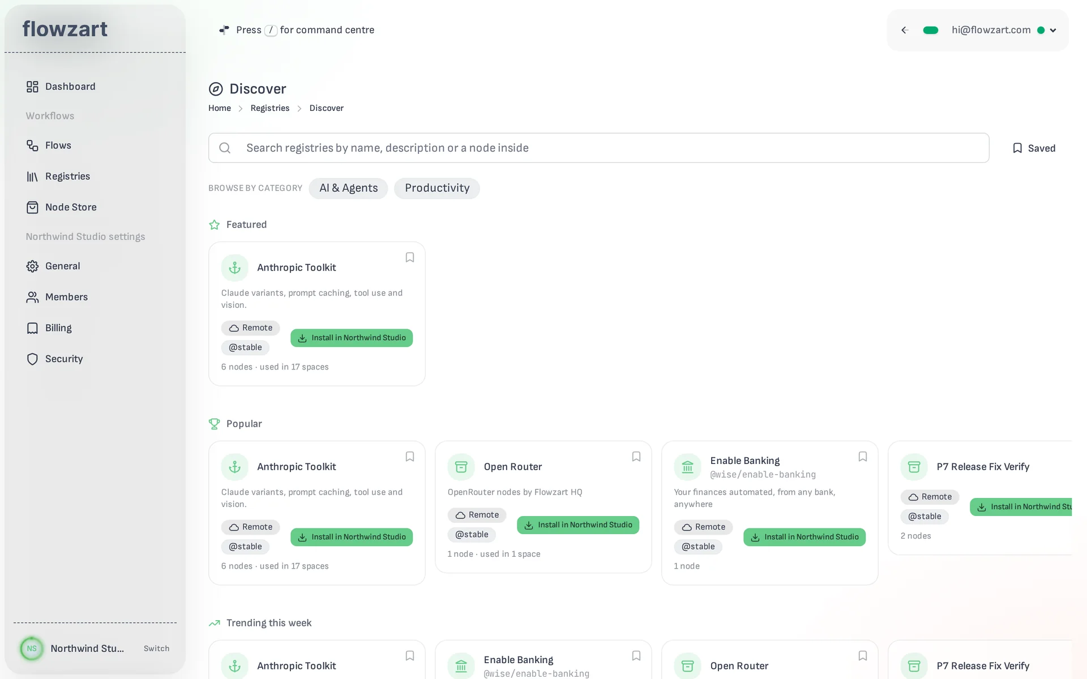1087x679 pixels.
Task: Click Trending P7 Release Fix Verify icon
Action: point(914,666)
